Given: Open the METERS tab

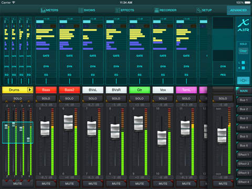Looking at the screenshot, I should [x=49, y=10].
